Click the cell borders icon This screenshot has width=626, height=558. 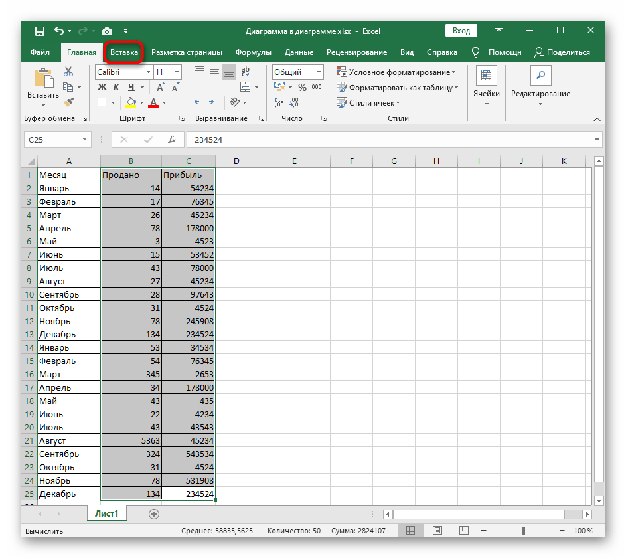tap(102, 103)
